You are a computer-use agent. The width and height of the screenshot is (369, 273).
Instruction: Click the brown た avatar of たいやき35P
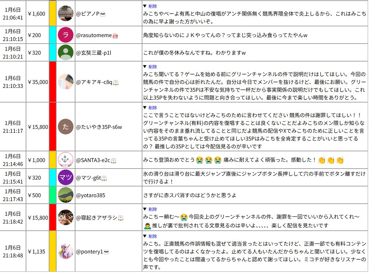point(65,127)
